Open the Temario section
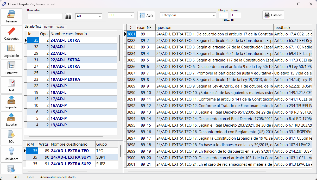 (x=11, y=16)
